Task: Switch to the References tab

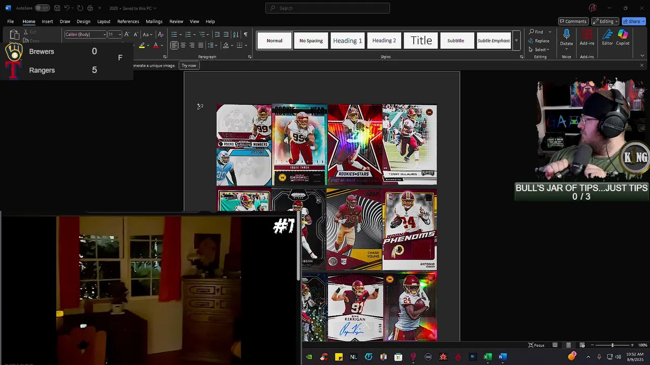Action: (x=128, y=21)
